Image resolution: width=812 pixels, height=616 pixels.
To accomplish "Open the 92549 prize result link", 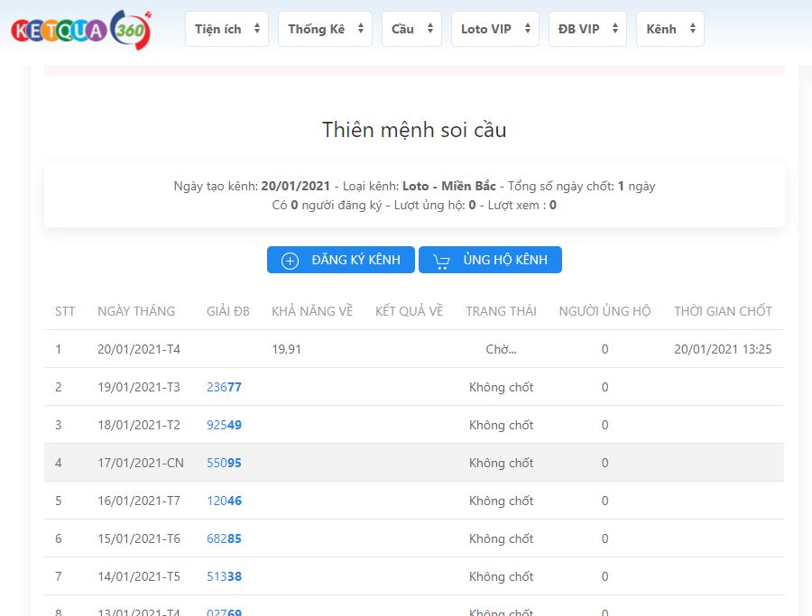I will click(x=224, y=425).
